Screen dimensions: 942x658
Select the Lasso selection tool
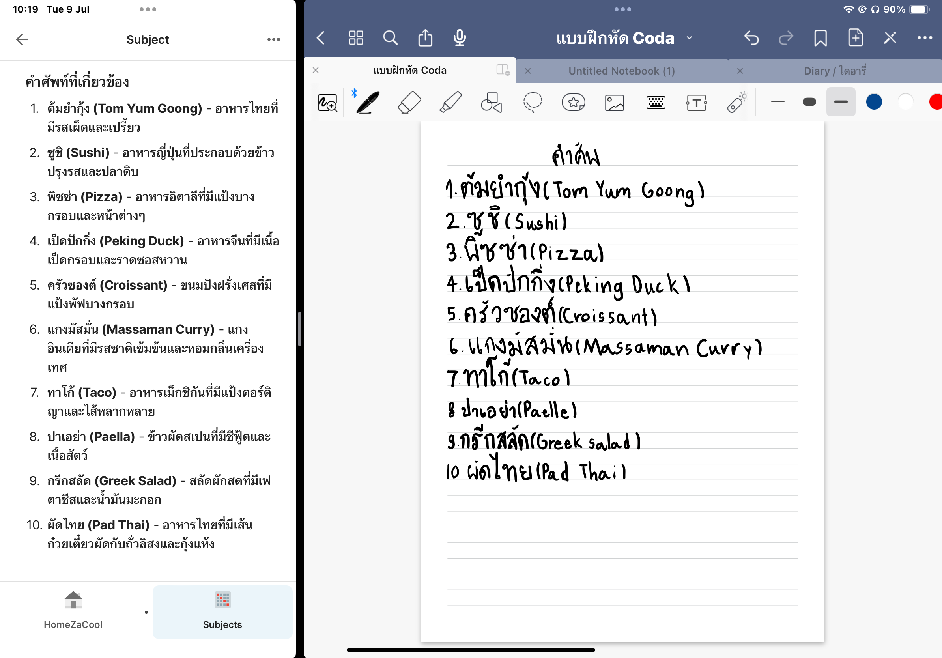(x=532, y=103)
